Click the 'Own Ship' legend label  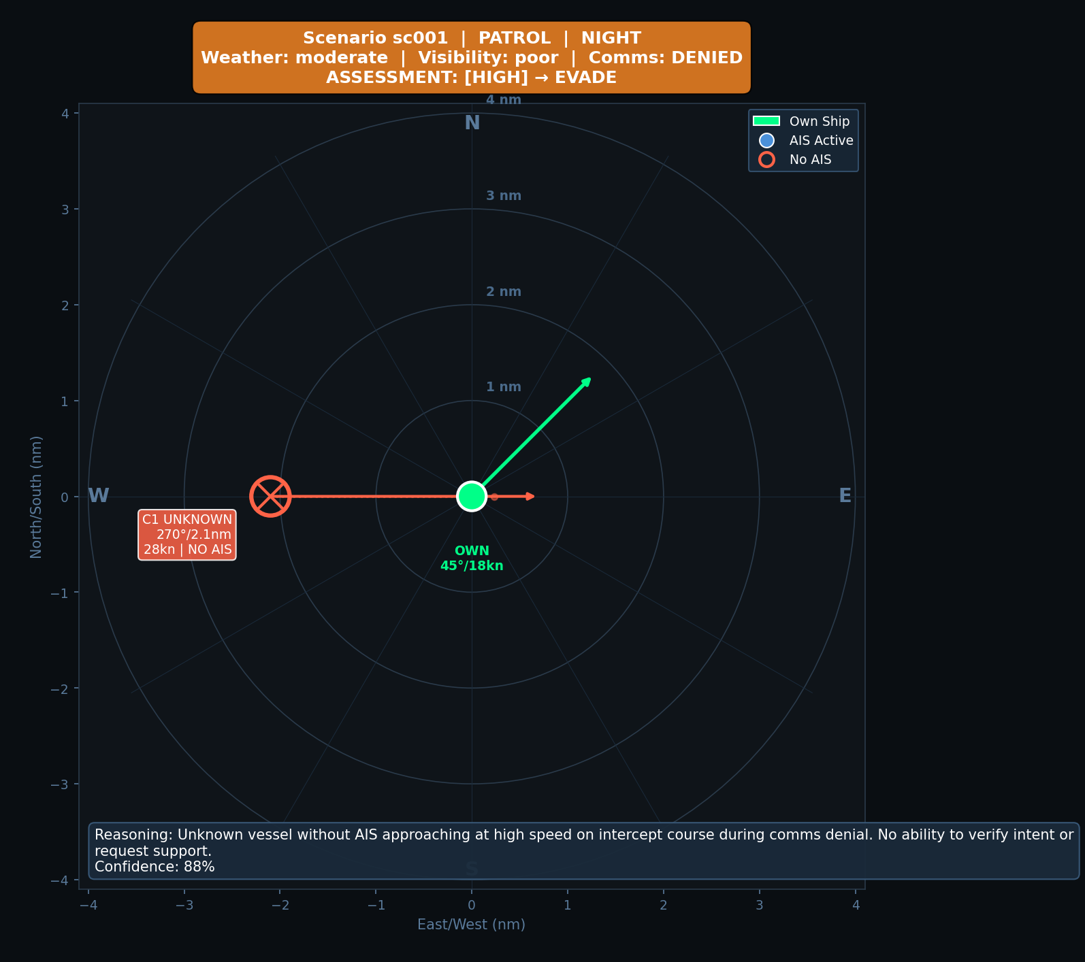point(820,122)
